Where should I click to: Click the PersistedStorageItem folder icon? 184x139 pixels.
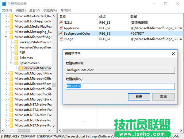click(x=16, y=47)
